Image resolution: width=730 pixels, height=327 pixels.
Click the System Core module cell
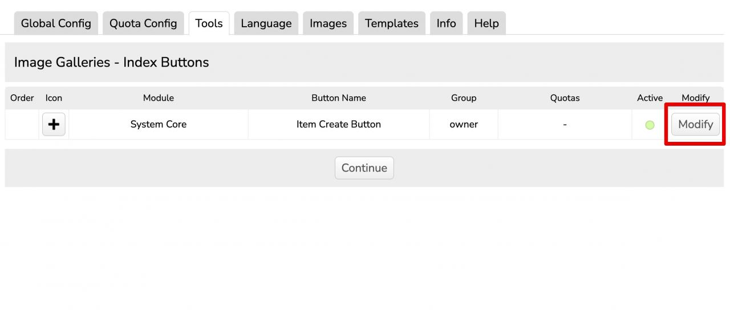[158, 124]
